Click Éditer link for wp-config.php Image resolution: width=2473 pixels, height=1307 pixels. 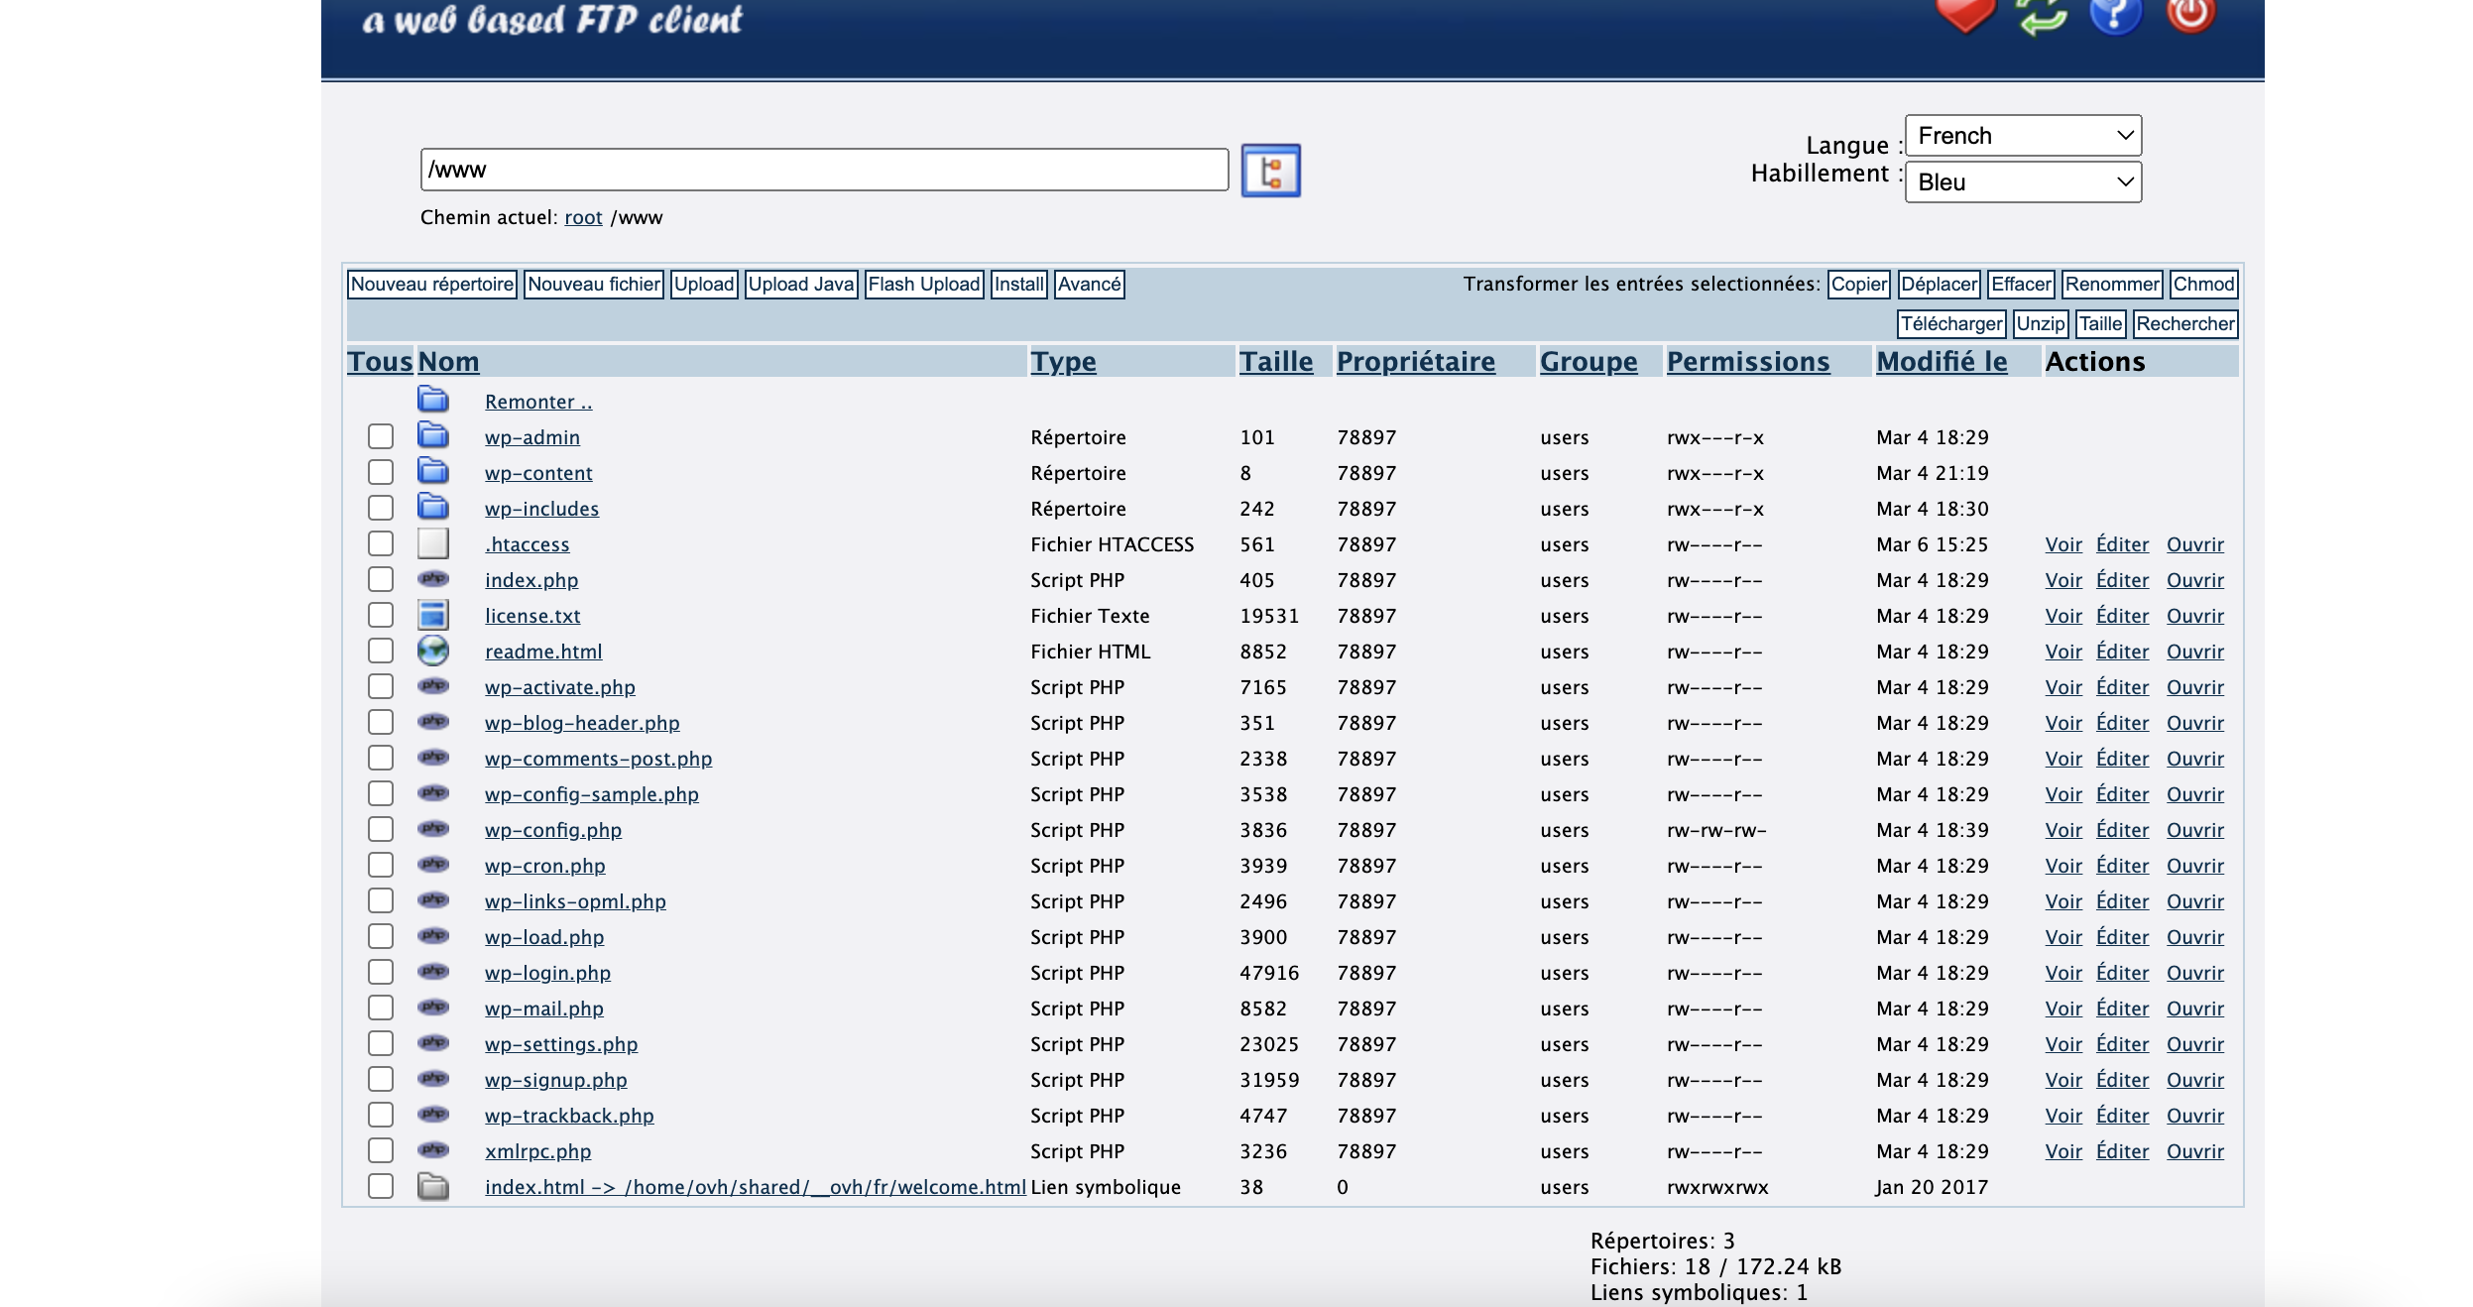(2122, 830)
